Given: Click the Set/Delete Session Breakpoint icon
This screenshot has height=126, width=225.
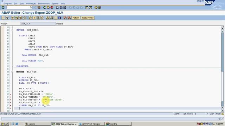Looking at the screenshot, I should point(65,18).
